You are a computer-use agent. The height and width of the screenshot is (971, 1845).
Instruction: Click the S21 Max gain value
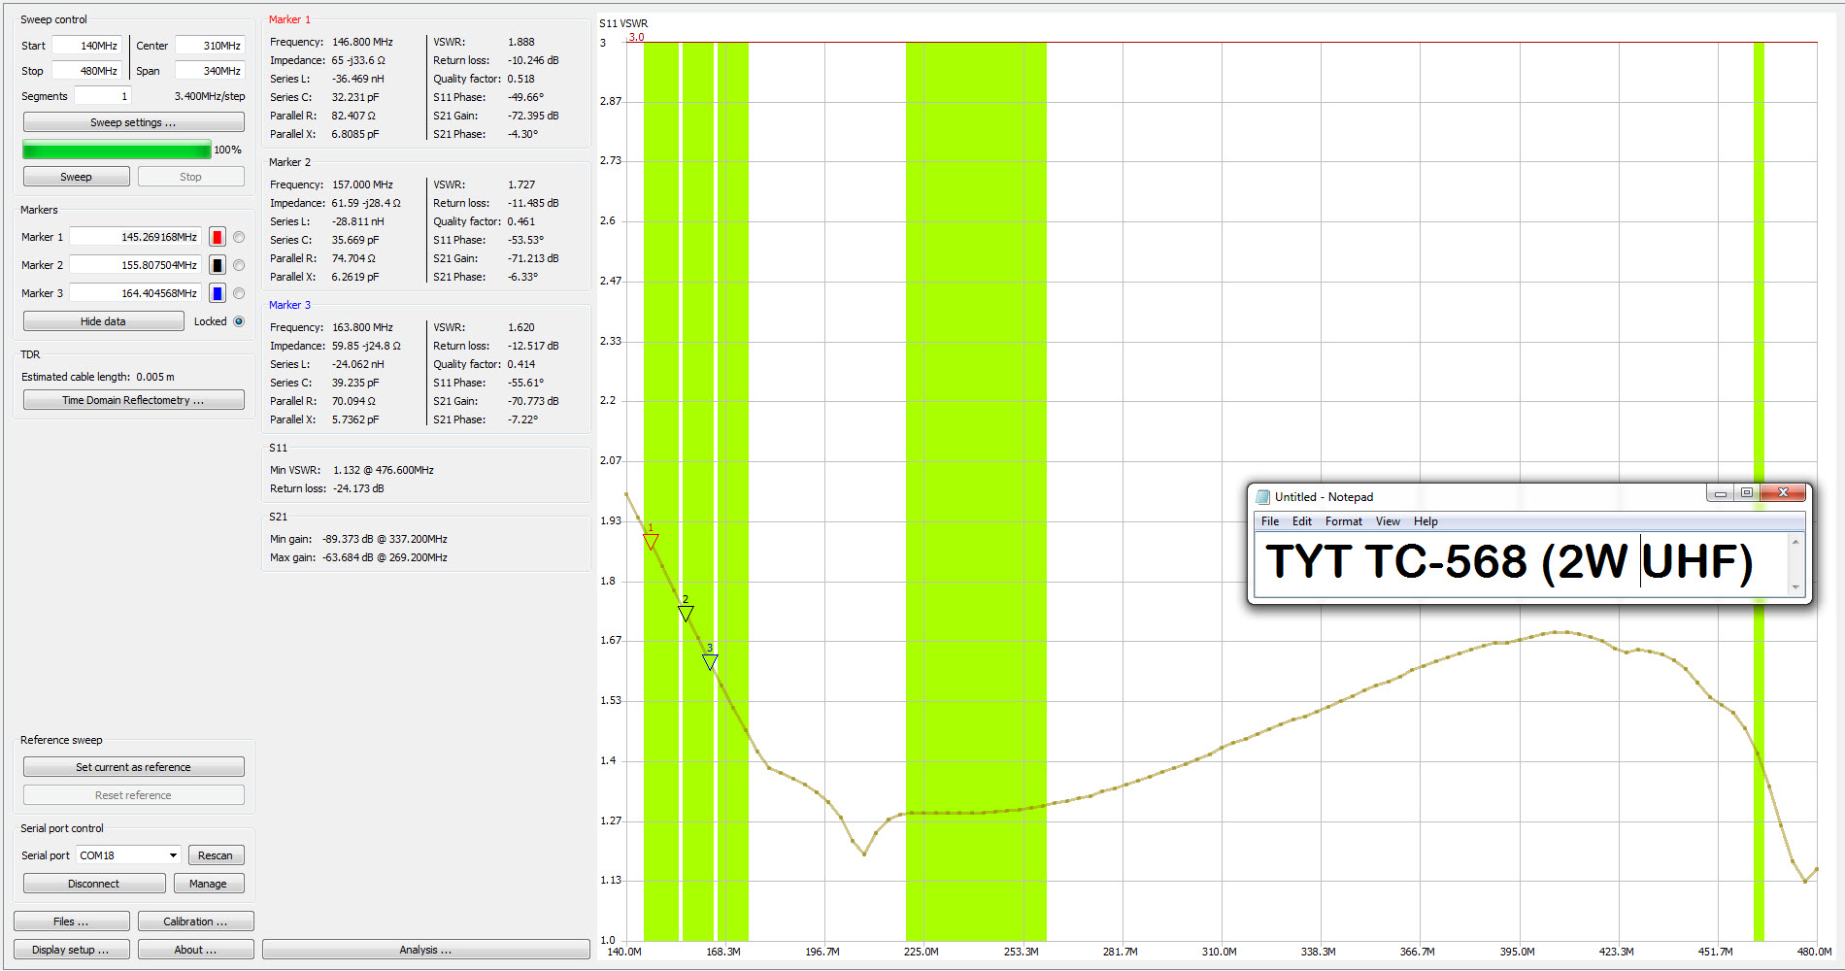pos(385,557)
